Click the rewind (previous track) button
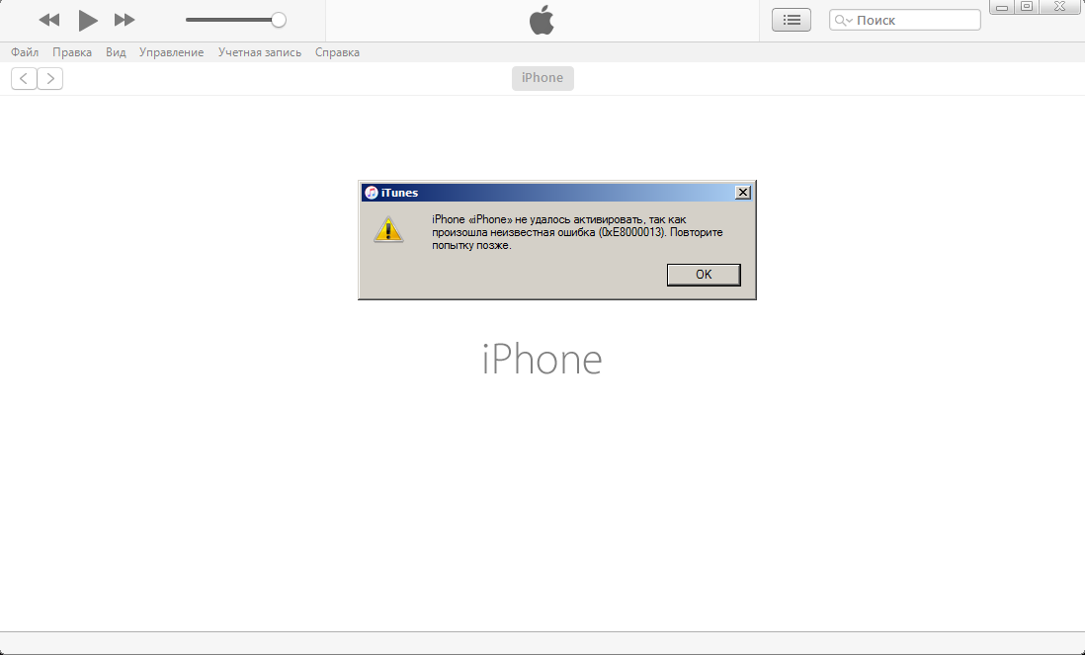 (x=48, y=20)
